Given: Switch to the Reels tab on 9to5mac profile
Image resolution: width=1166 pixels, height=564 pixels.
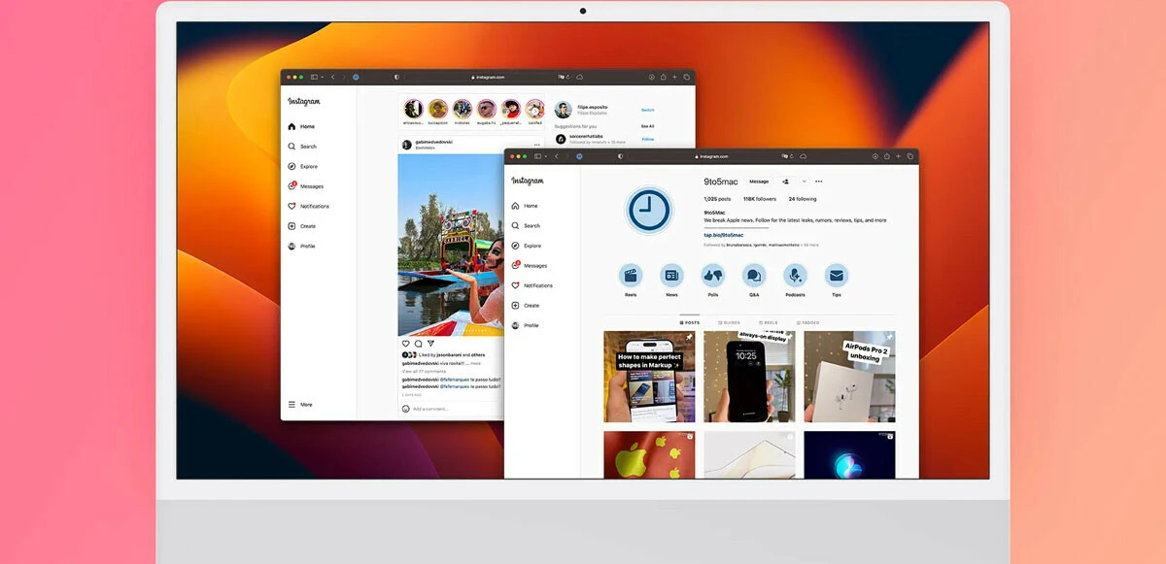Looking at the screenshot, I should click(x=768, y=322).
